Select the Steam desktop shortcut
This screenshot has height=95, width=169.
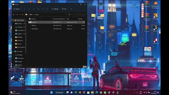coord(13,78)
